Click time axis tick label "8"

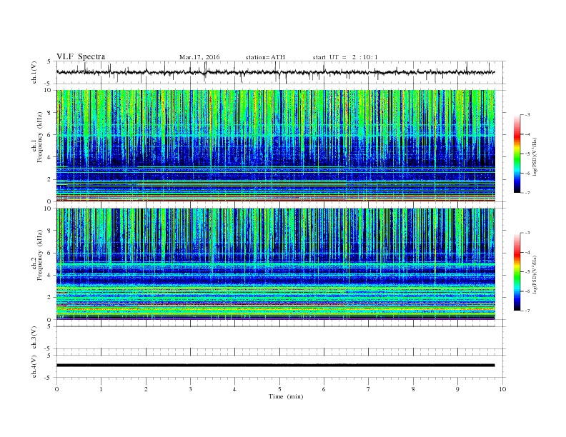[x=413, y=389]
